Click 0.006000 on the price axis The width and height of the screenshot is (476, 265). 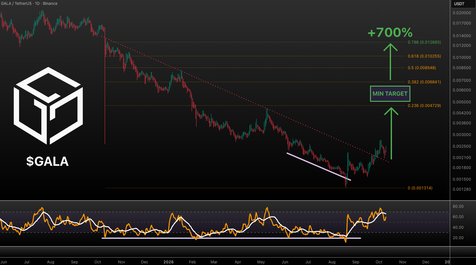(x=462, y=90)
